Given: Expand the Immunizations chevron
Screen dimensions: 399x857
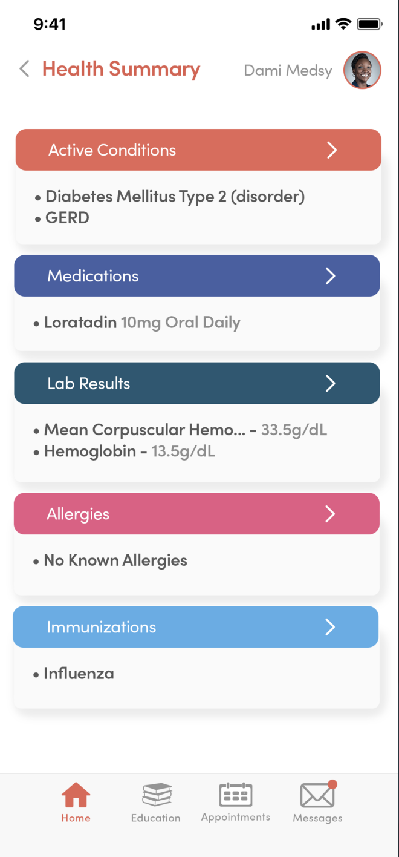Looking at the screenshot, I should [x=330, y=627].
